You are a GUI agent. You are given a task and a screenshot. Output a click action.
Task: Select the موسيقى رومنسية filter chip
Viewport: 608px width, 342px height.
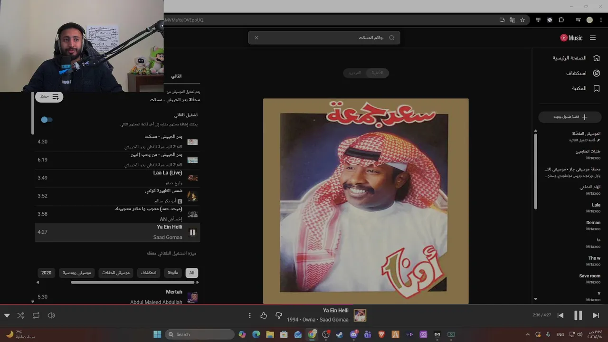(x=77, y=273)
